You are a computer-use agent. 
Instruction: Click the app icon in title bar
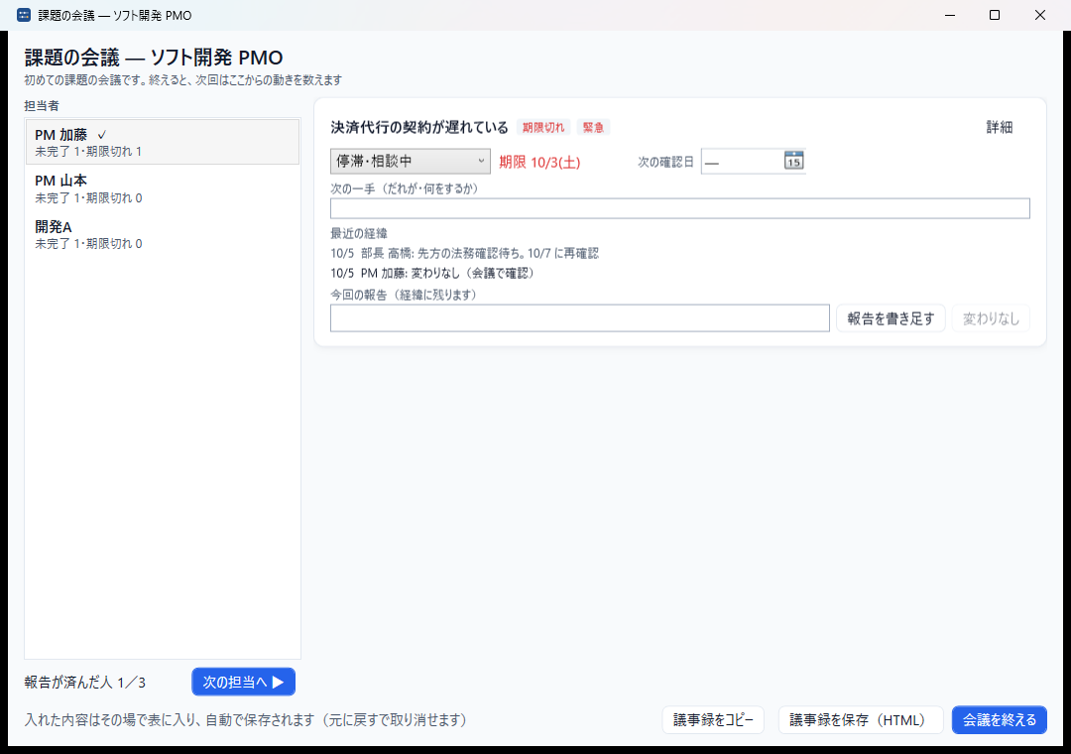(24, 15)
